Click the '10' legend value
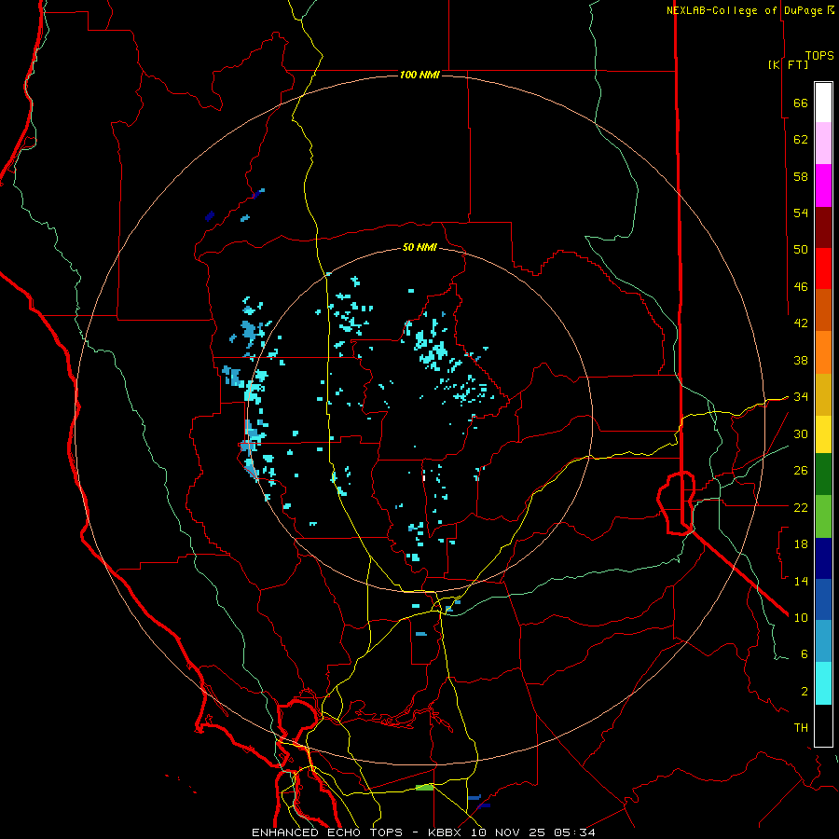Screen dimensions: 839x839 801,617
